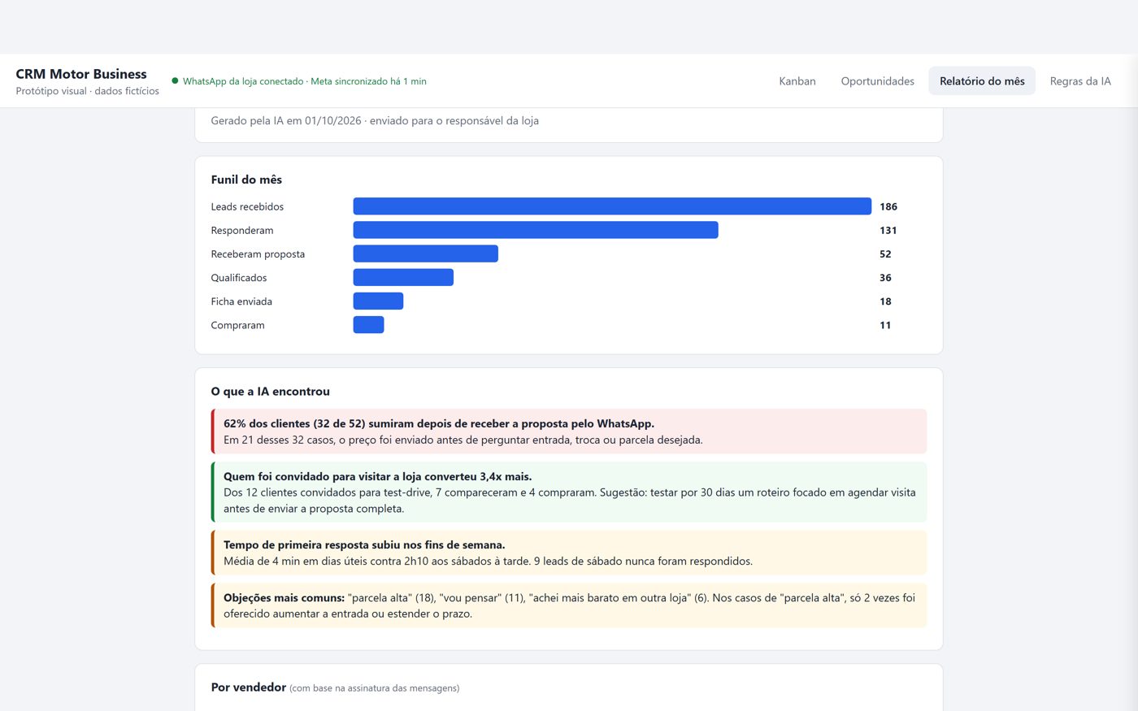Viewport: 1138px width, 711px height.
Task: Click the Compraram label
Action: (x=237, y=325)
